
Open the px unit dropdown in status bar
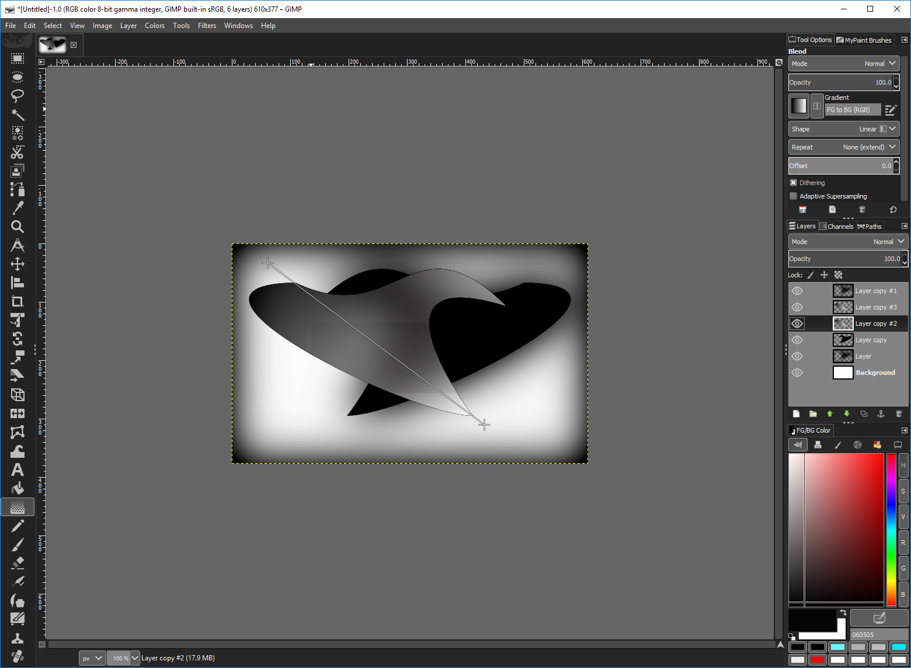pyautogui.click(x=92, y=658)
